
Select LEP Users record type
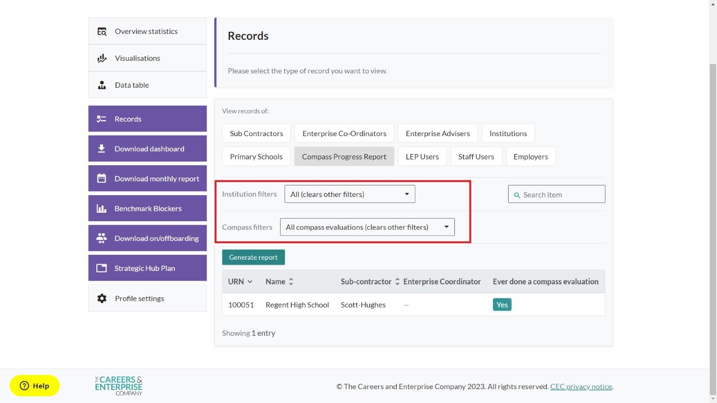(422, 157)
